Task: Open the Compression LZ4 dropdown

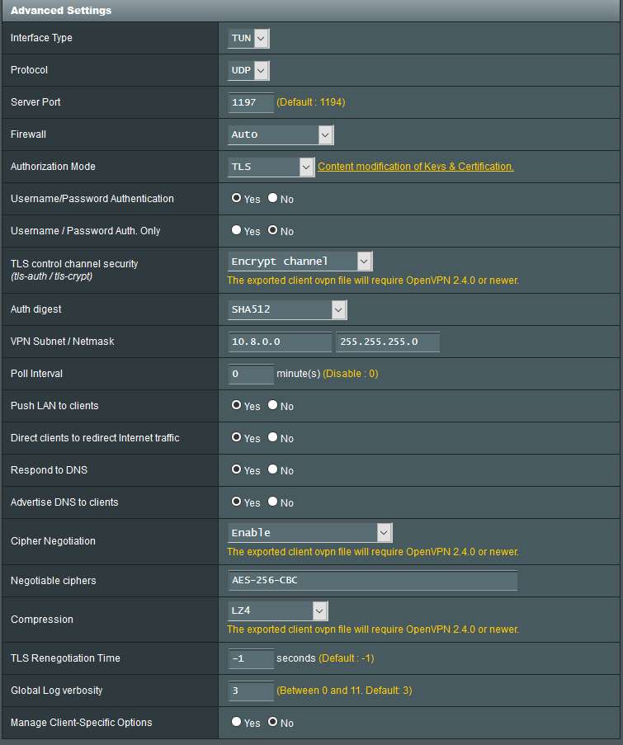Action: 278,611
